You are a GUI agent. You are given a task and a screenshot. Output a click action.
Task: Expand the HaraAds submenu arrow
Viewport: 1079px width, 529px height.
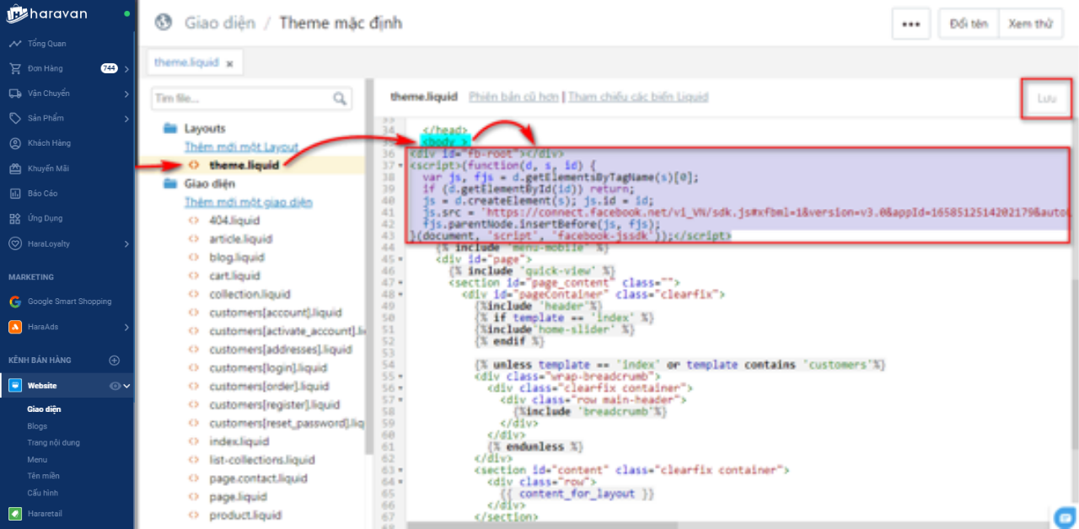point(126,327)
